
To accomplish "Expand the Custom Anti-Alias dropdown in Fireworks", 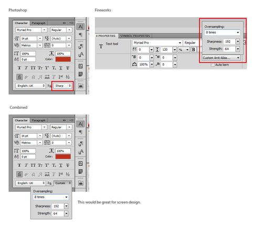I will pos(221,58).
